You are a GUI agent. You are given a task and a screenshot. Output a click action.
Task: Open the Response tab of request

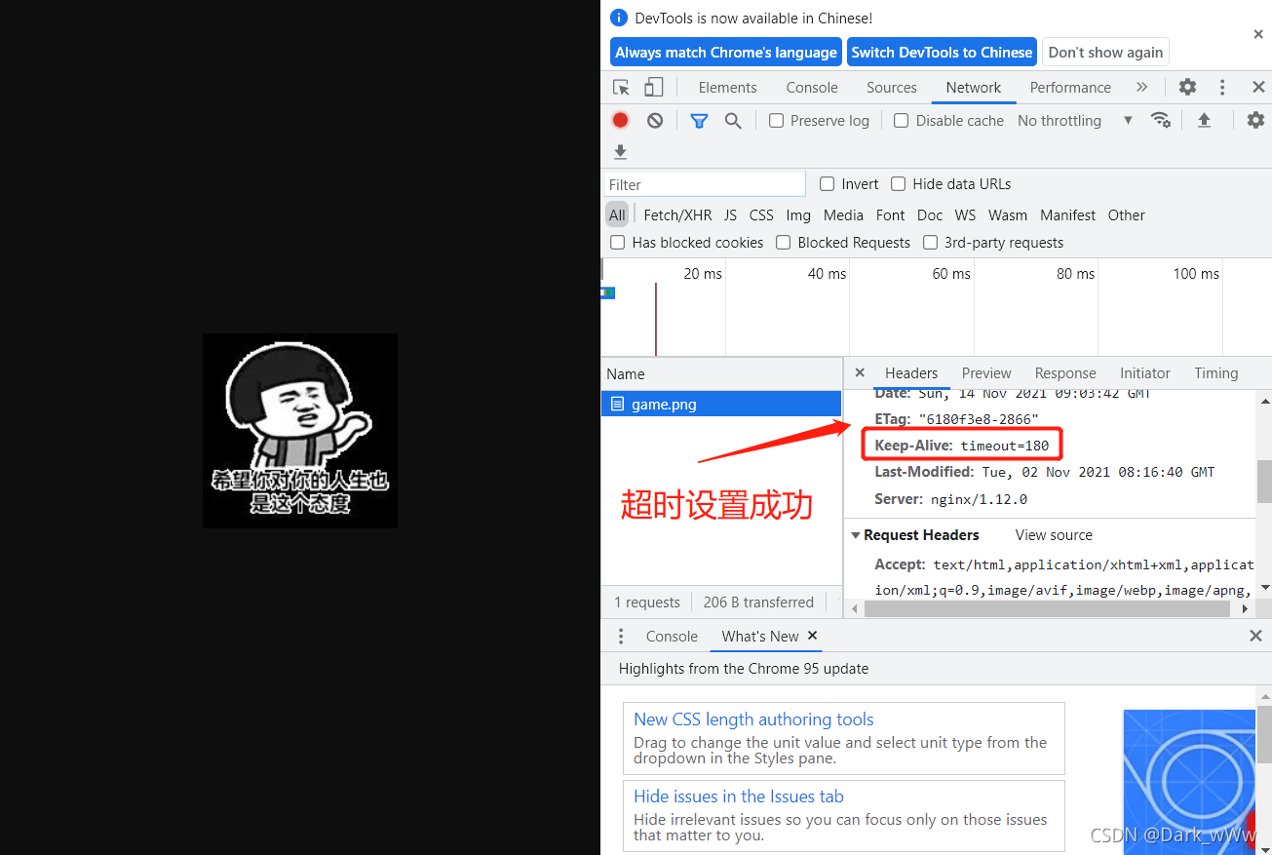click(1065, 372)
